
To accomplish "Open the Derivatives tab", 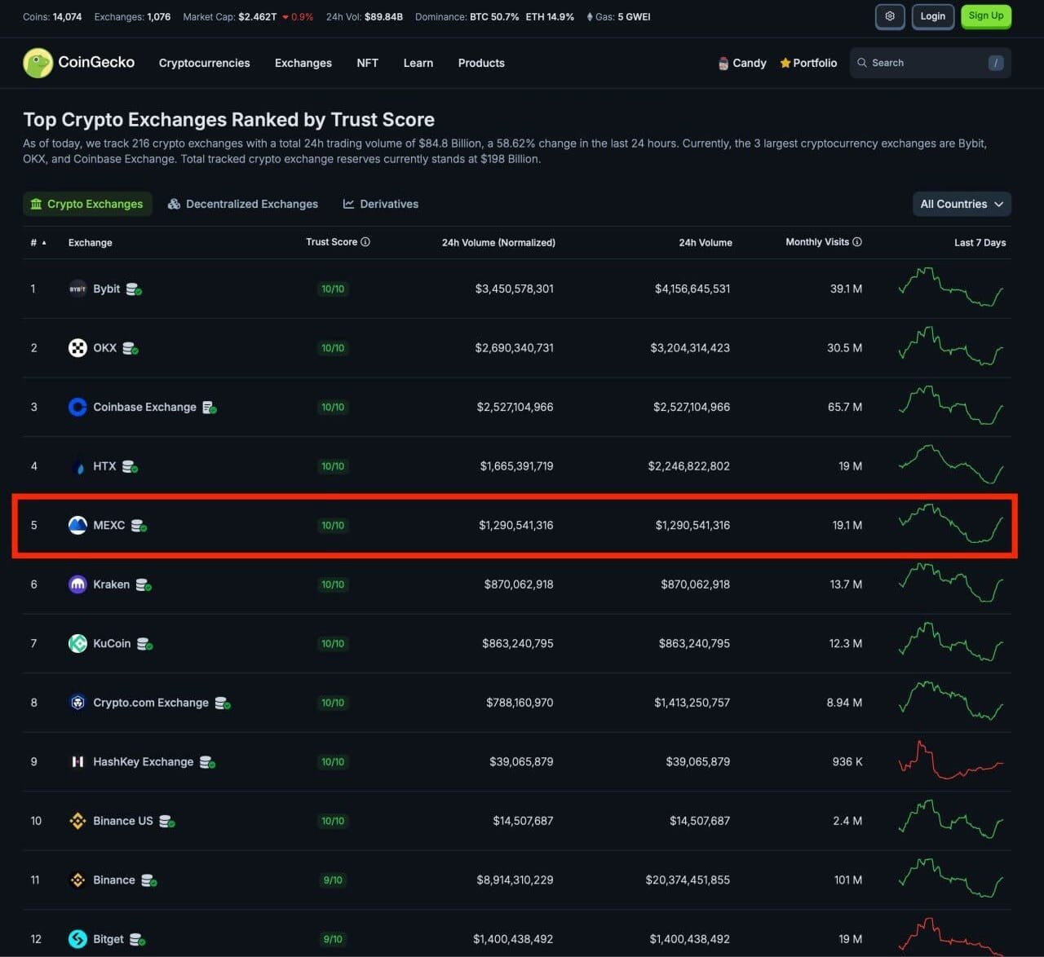I will click(x=380, y=204).
